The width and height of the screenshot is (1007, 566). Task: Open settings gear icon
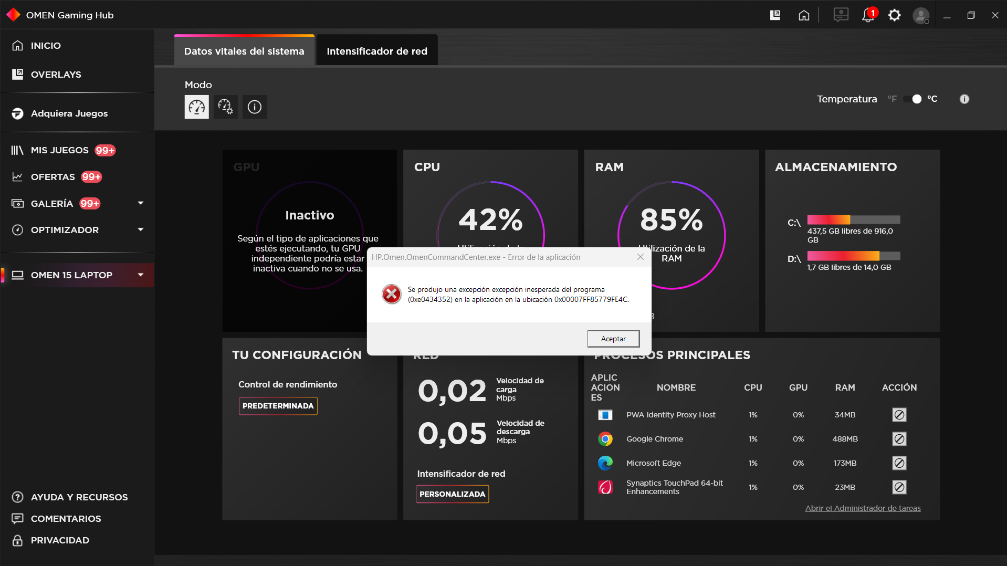coord(895,15)
